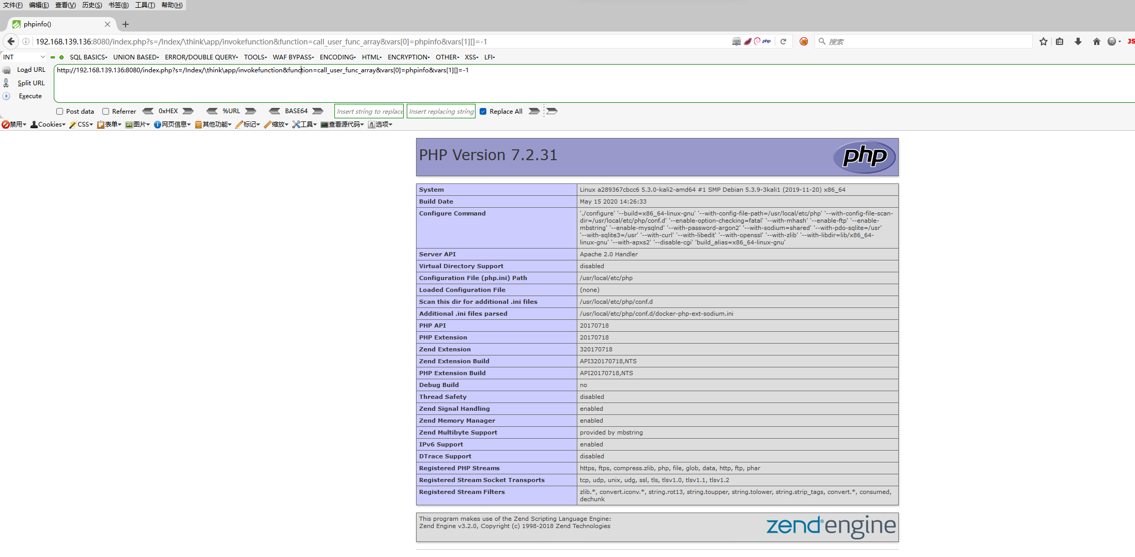Expand the XSS menu
This screenshot has height=557, width=1135.
coord(471,57)
